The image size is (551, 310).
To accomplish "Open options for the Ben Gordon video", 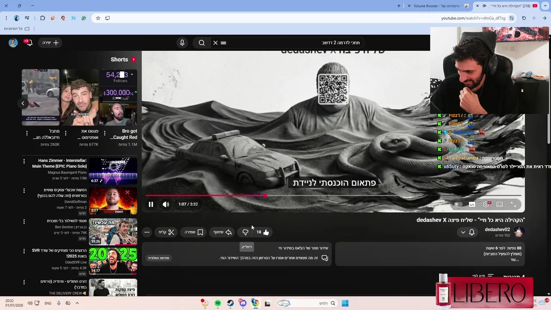I will (x=24, y=222).
